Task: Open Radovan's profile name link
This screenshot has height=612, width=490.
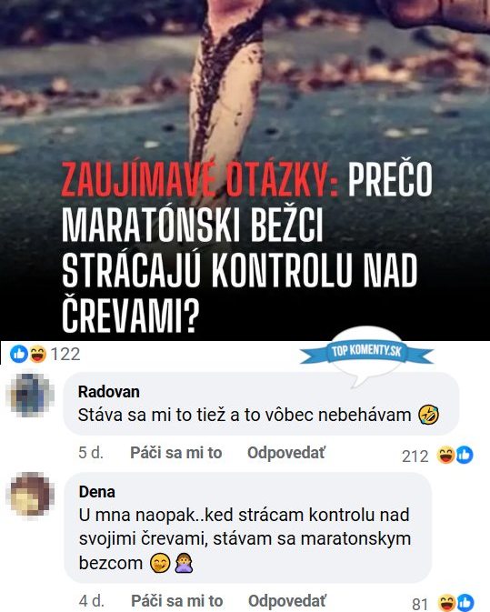Action: click(109, 392)
